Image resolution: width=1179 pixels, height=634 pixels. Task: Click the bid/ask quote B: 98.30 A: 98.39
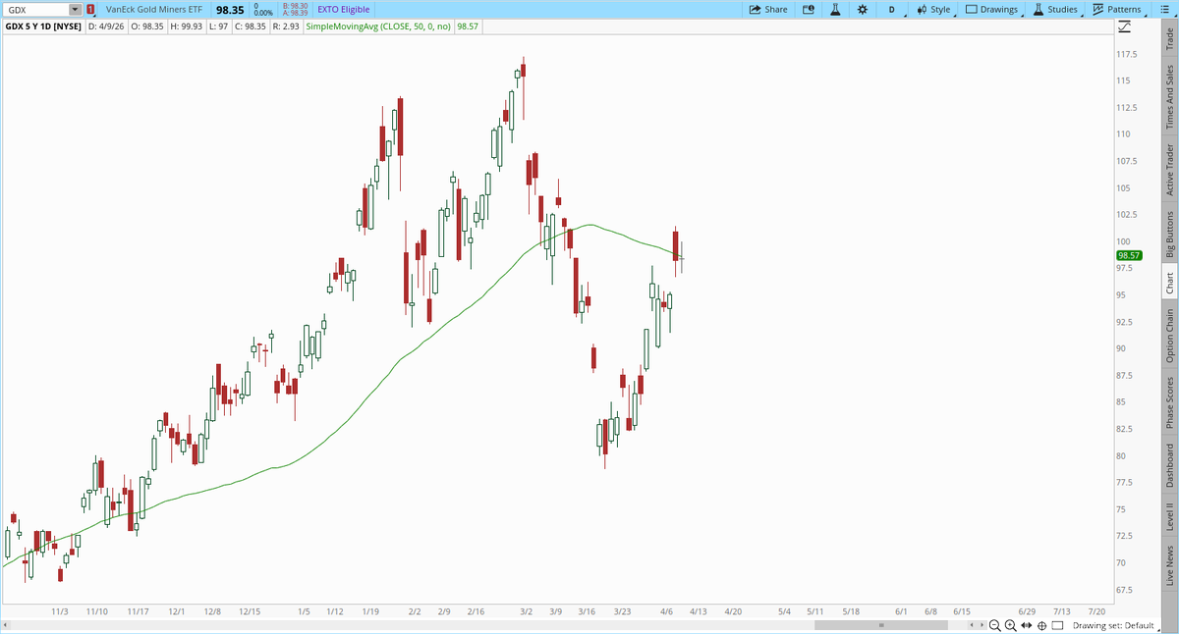(294, 9)
